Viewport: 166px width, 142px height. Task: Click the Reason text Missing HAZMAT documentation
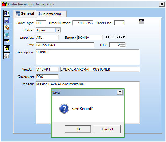coord(61,84)
